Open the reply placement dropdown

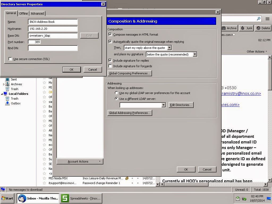[x=169, y=48]
